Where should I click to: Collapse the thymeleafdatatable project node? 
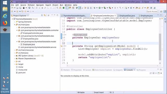12,19
